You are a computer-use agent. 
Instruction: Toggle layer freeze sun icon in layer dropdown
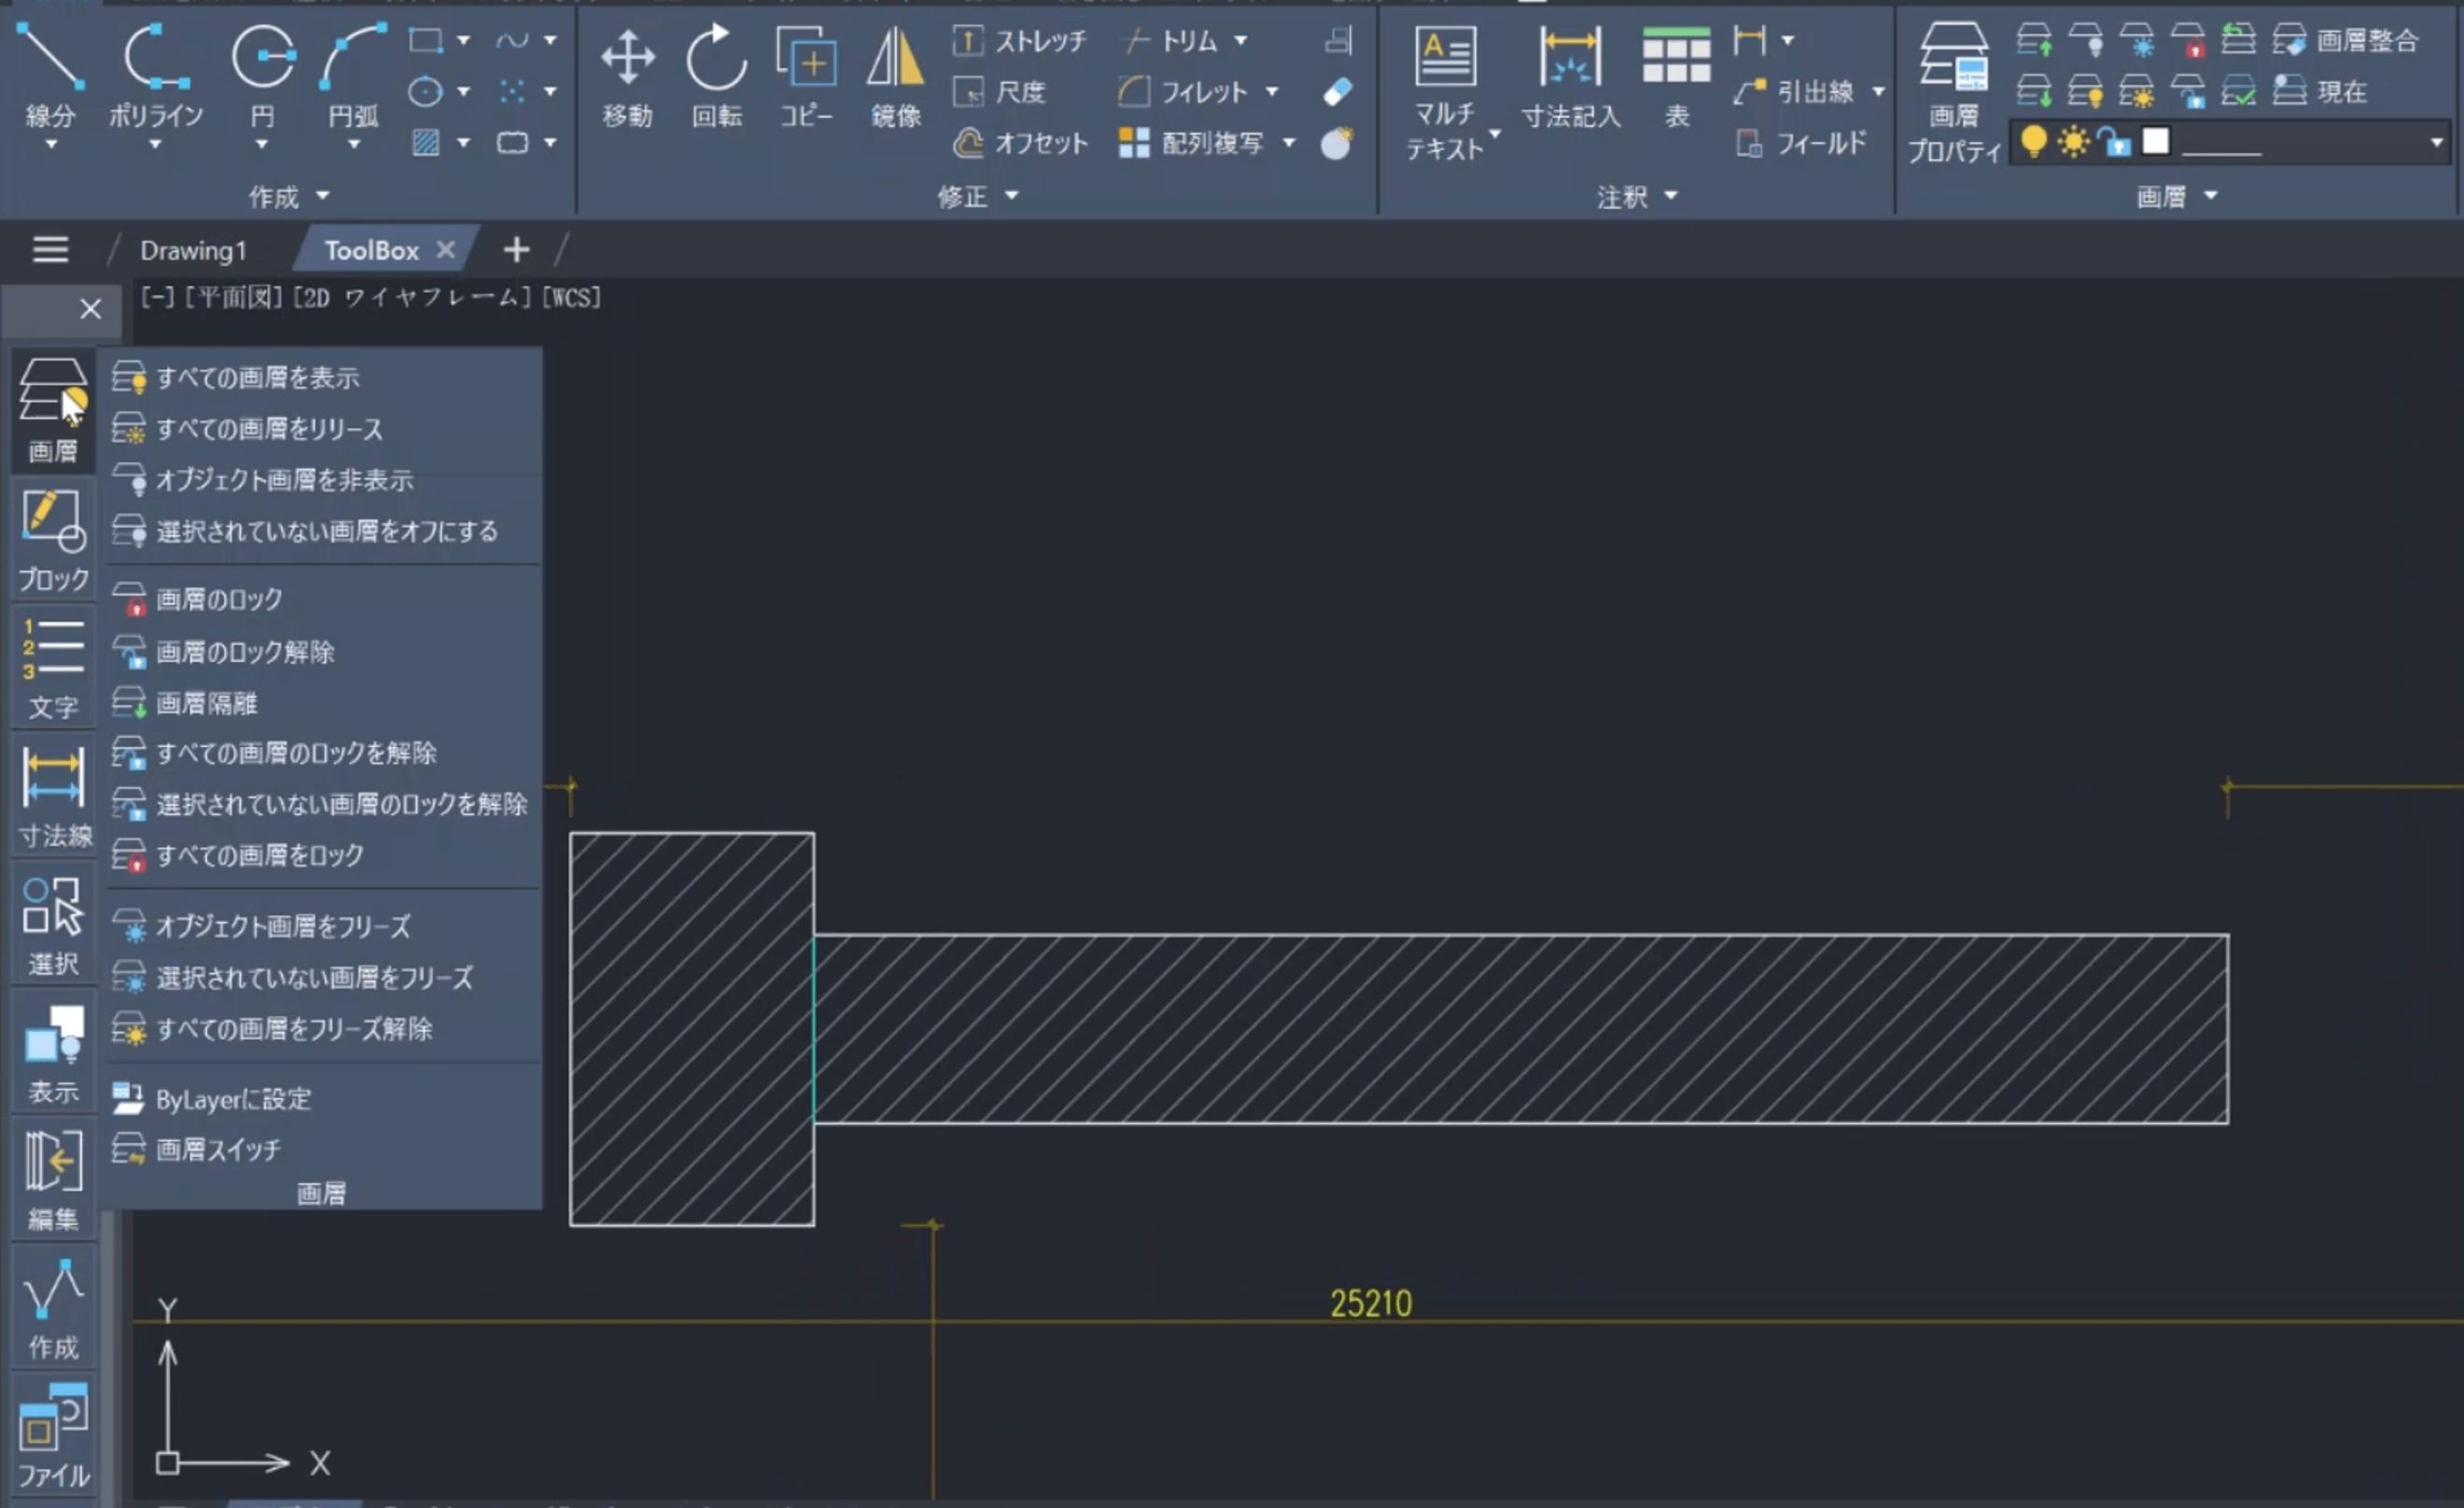click(x=2074, y=143)
